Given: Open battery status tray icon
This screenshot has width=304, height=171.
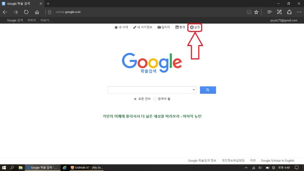Looking at the screenshot, I should (x=268, y=168).
